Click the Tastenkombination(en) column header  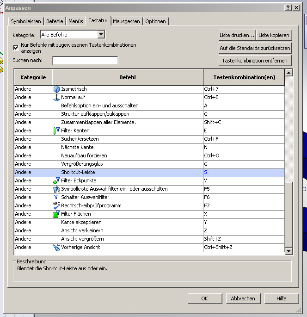click(x=244, y=77)
